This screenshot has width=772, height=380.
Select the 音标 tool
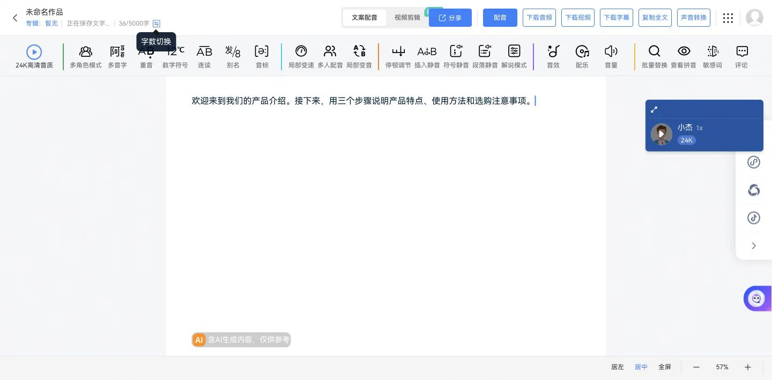(262, 57)
